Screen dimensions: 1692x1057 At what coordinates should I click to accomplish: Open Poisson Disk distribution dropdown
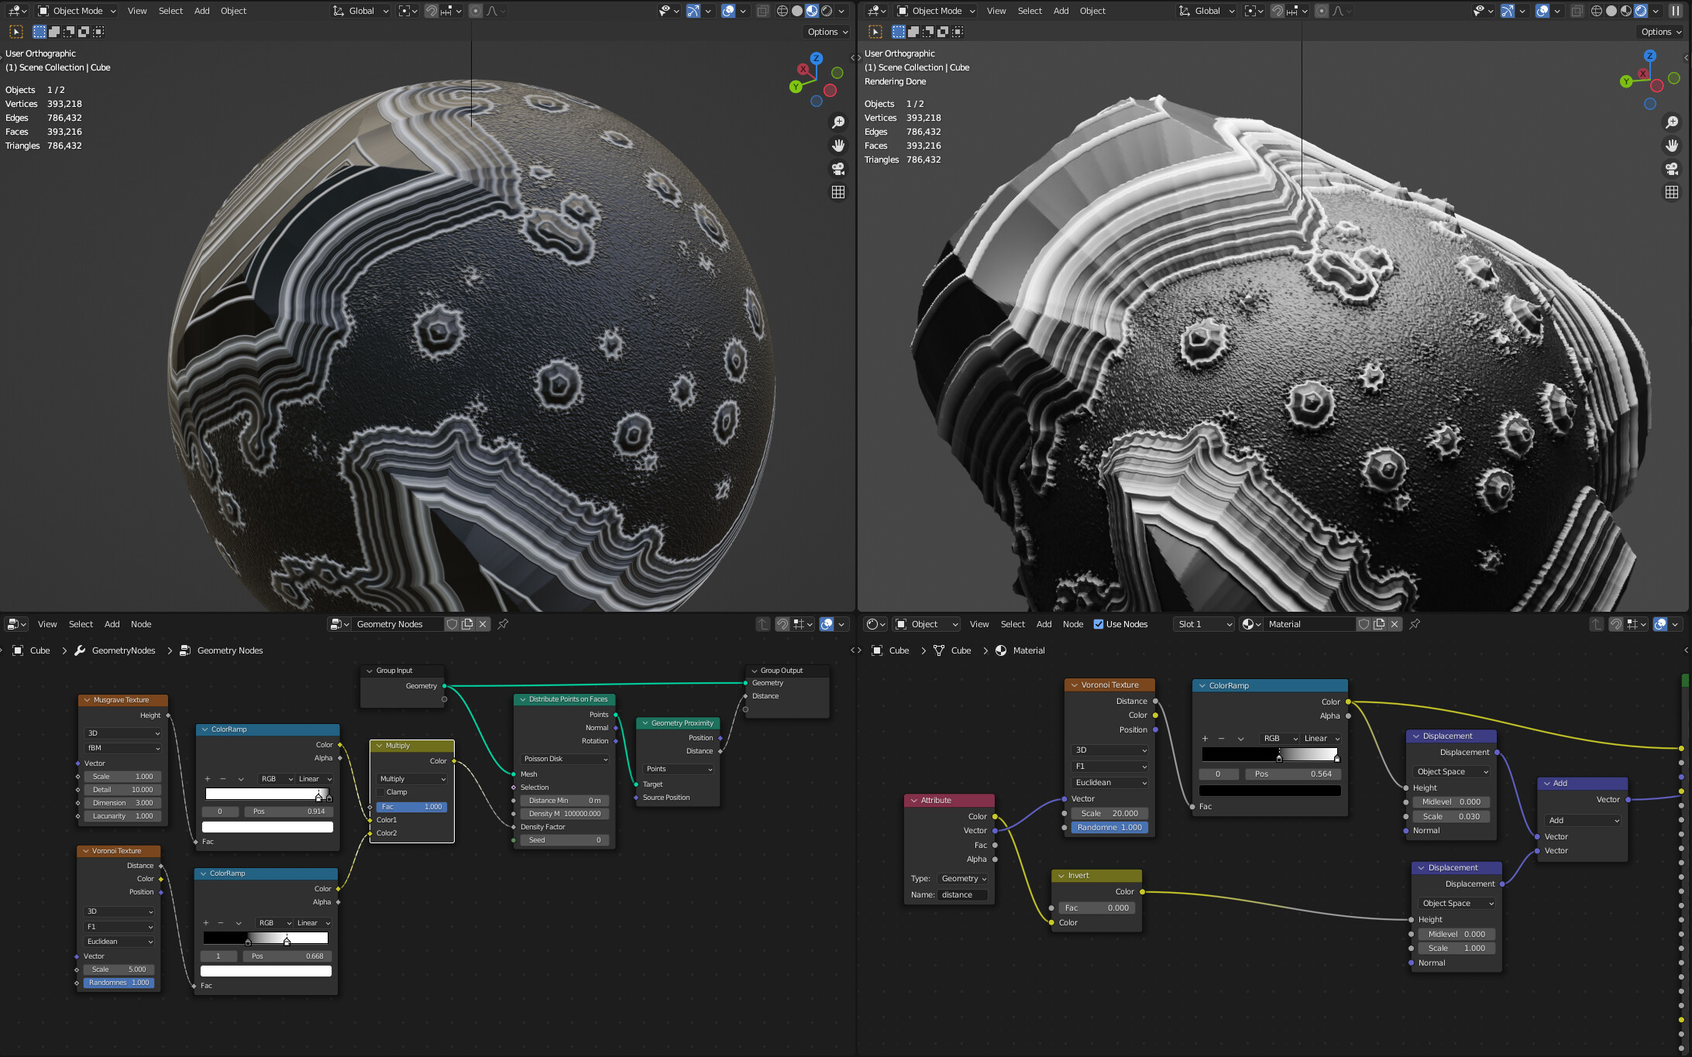565,759
